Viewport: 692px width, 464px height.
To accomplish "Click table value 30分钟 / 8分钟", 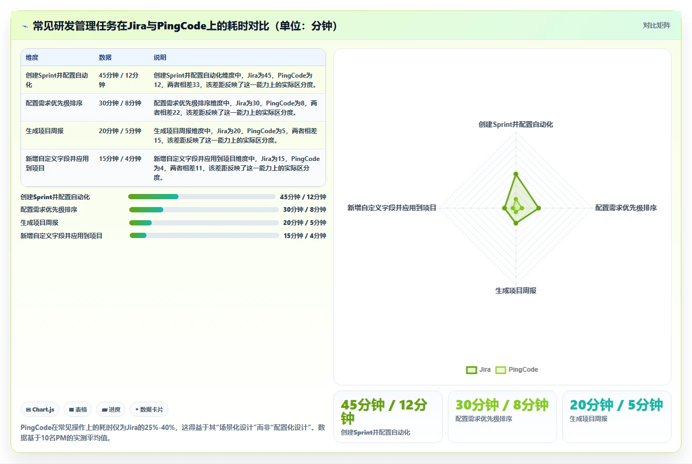I will click(x=120, y=103).
